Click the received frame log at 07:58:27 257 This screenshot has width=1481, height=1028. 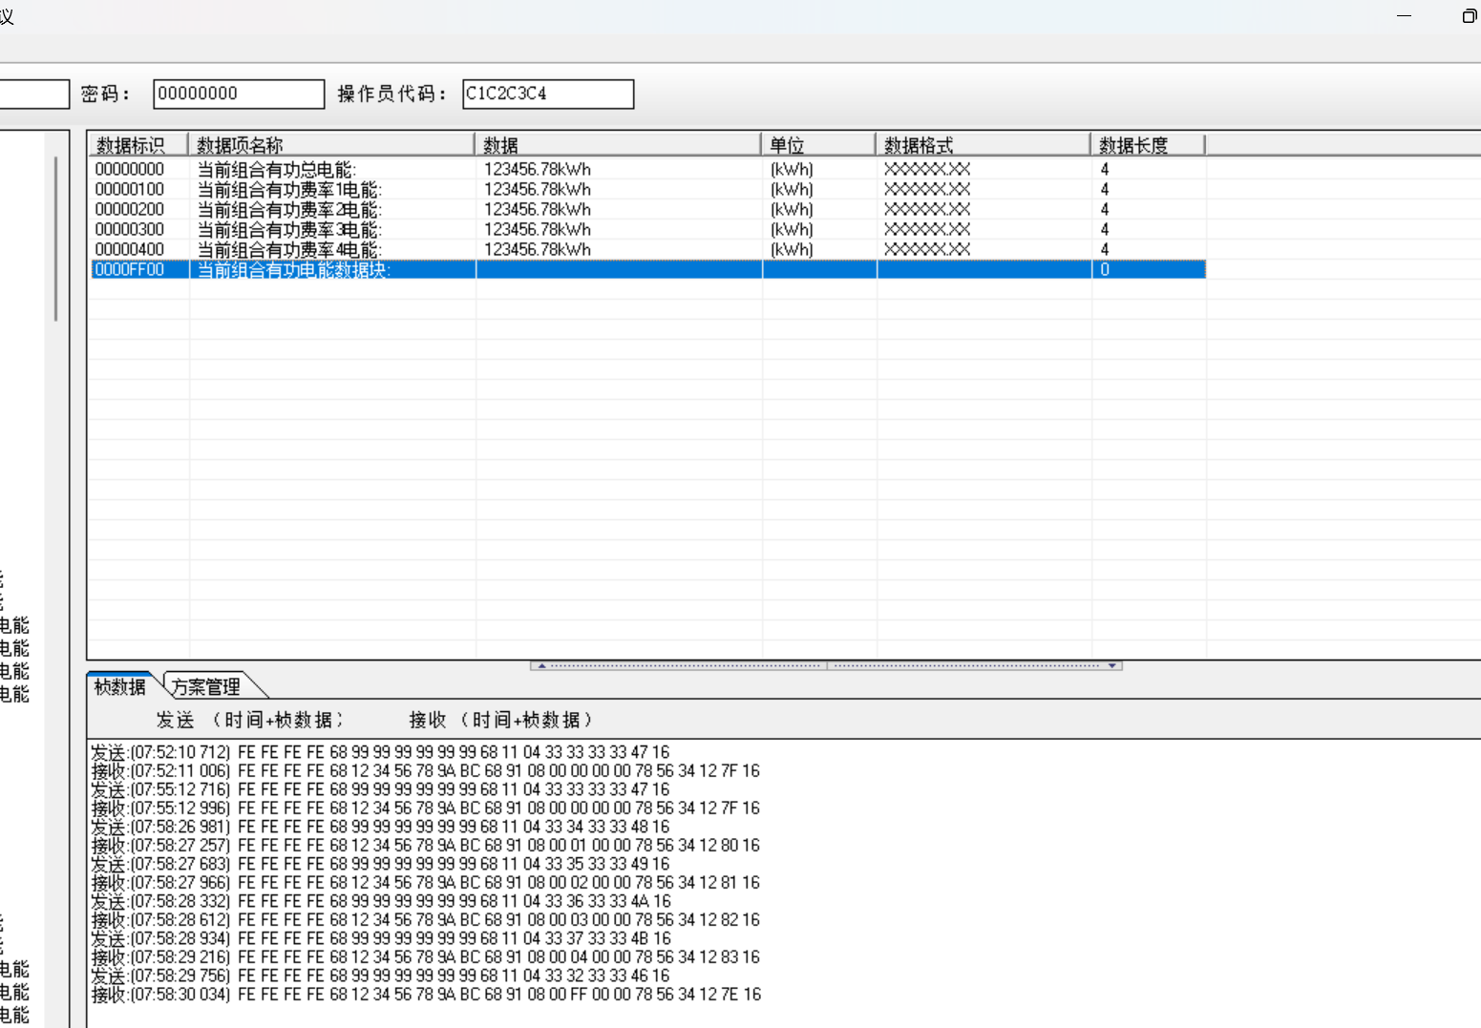(x=425, y=845)
